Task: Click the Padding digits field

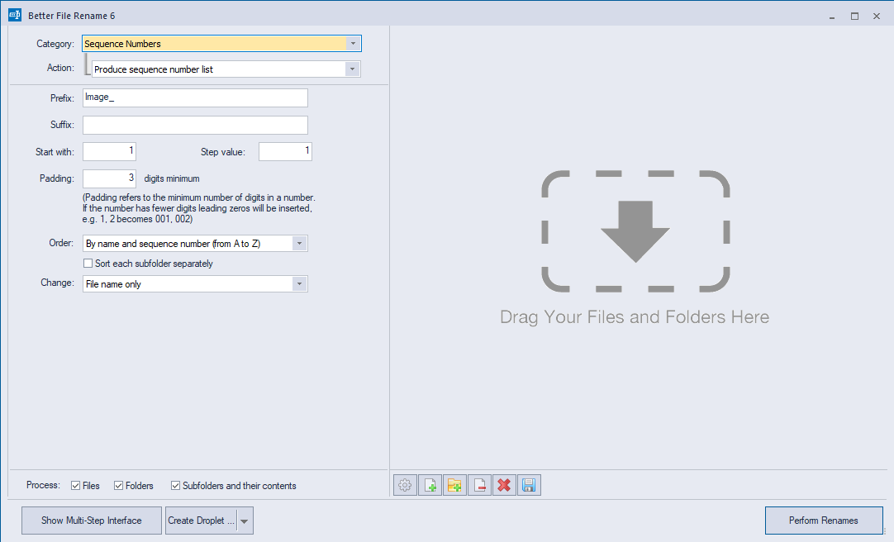Action: pyautogui.click(x=109, y=179)
